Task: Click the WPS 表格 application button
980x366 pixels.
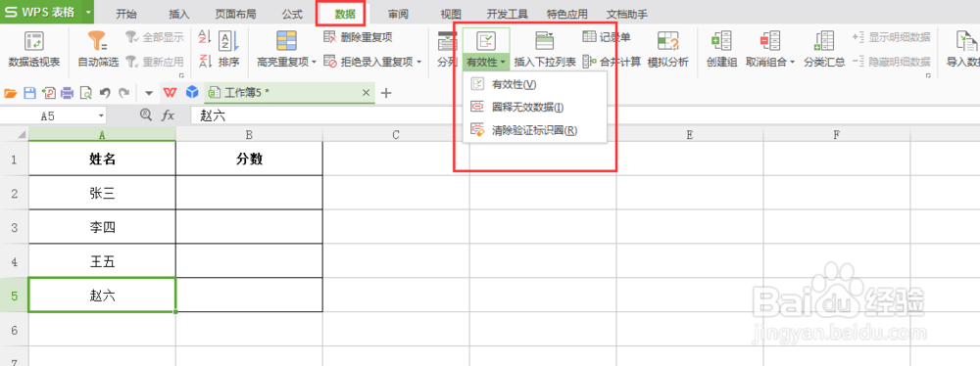Action: (40, 13)
